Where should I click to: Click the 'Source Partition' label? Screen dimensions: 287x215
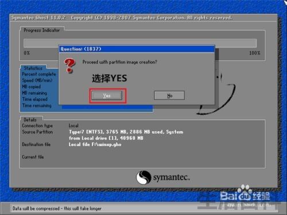click(x=37, y=132)
